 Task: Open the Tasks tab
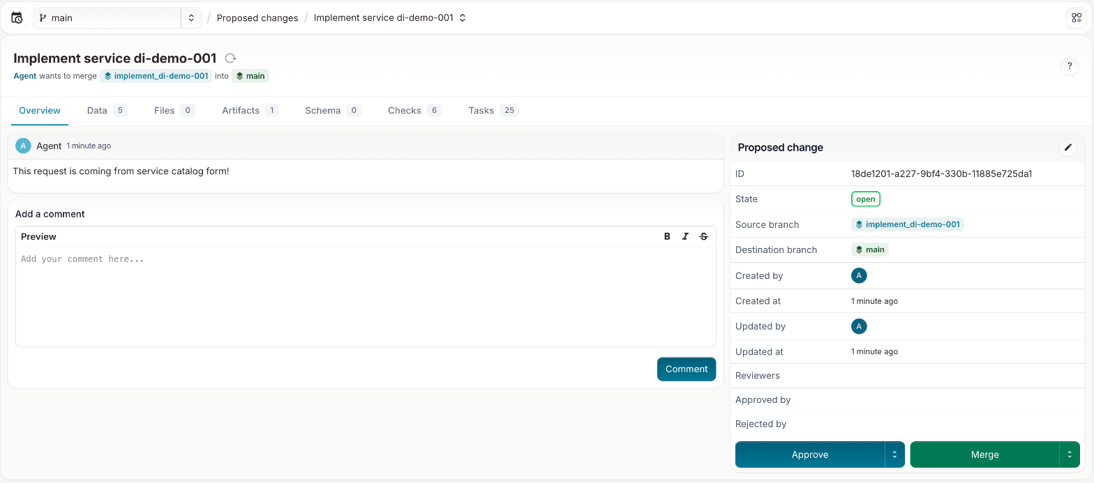tap(493, 110)
